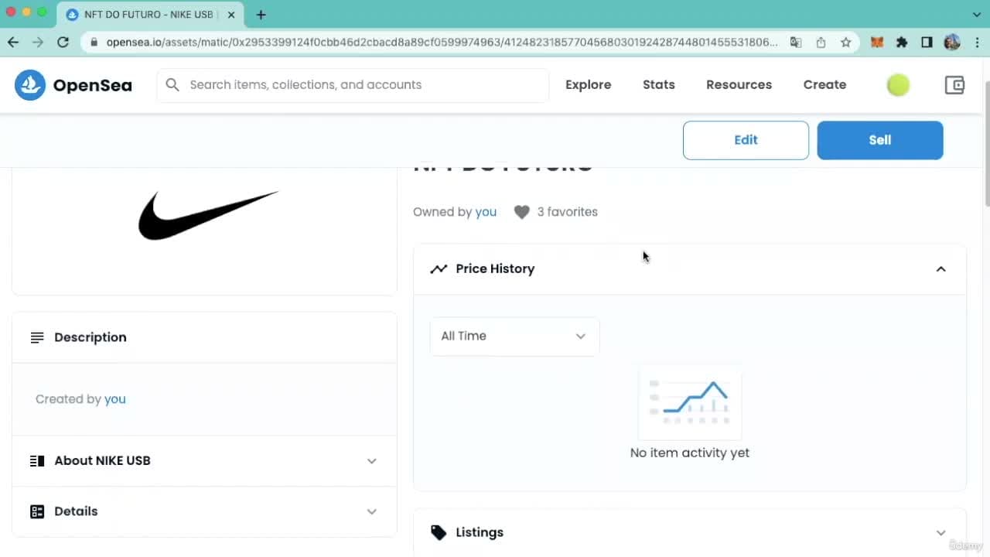
Task: Open the wallet icon in the header
Action: (954, 85)
